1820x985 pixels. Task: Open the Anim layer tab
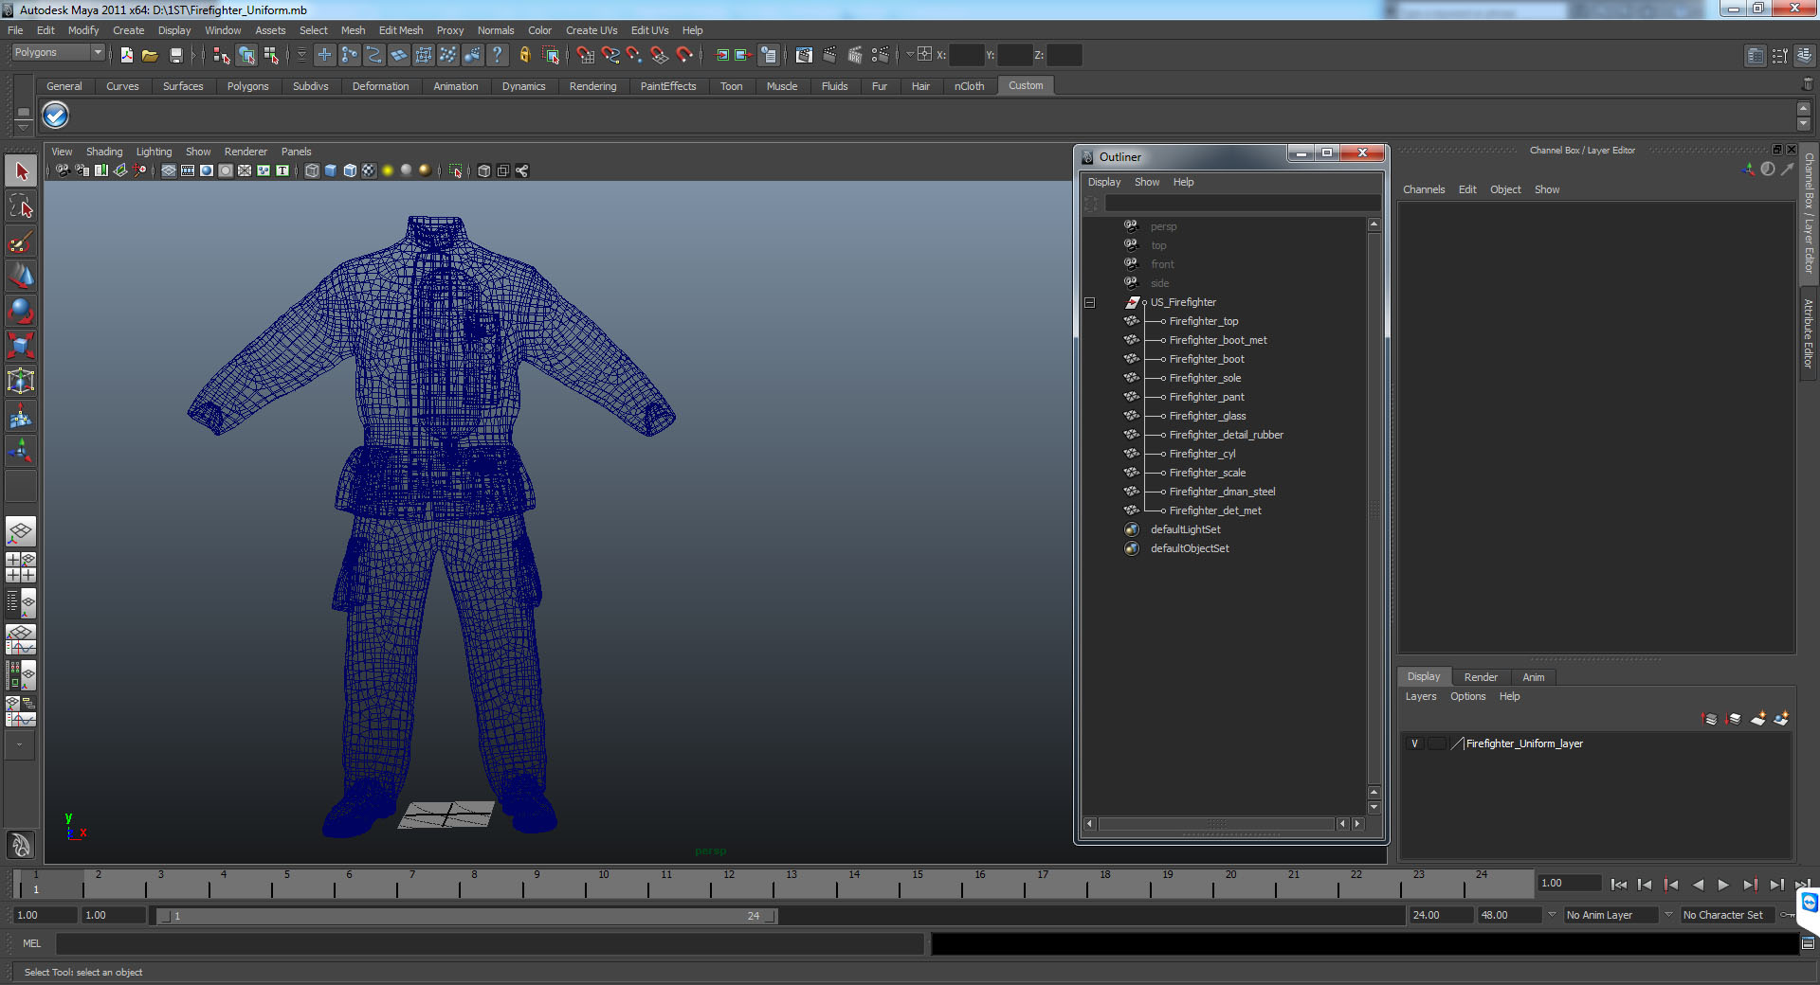(x=1534, y=677)
